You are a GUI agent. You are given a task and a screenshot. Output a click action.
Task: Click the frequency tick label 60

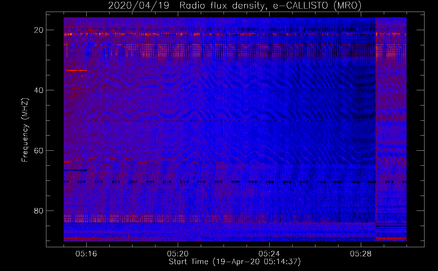click(39, 150)
